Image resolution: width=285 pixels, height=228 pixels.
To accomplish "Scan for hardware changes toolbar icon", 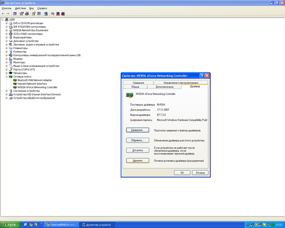I will [46, 14].
